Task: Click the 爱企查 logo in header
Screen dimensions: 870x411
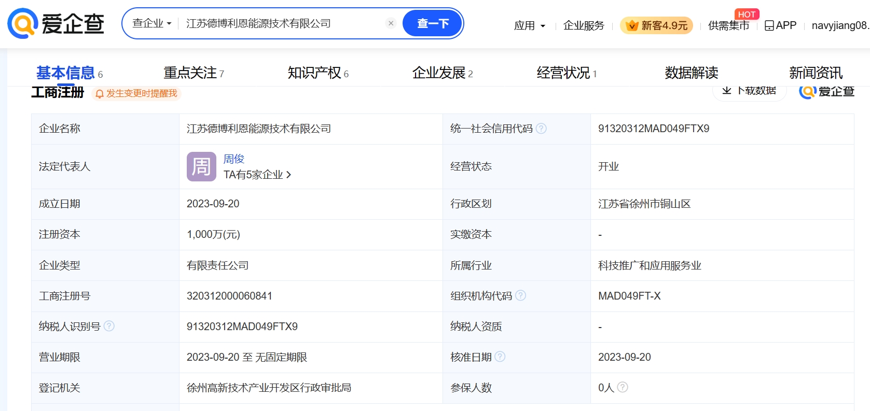Action: coord(56,23)
